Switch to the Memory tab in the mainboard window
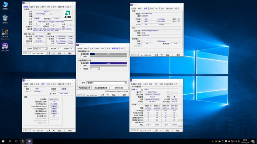257x144 pixels. 151,9
